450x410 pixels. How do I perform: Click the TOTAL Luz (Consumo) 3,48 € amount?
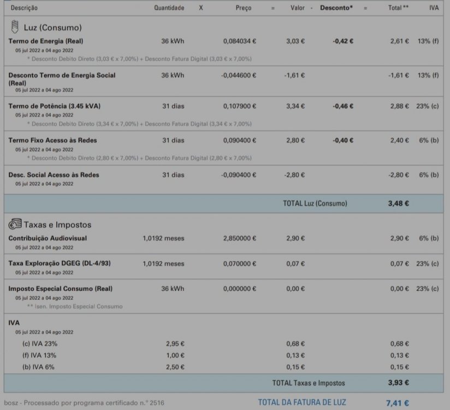click(x=398, y=203)
